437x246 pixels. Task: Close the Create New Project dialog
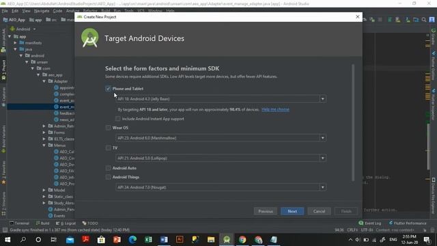click(x=358, y=17)
